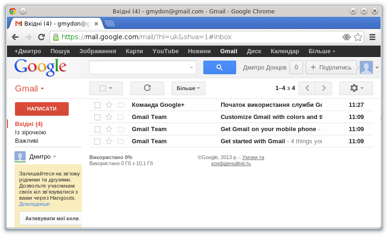
Task: Open +Дмитро in the Google bar
Action: coord(28,51)
